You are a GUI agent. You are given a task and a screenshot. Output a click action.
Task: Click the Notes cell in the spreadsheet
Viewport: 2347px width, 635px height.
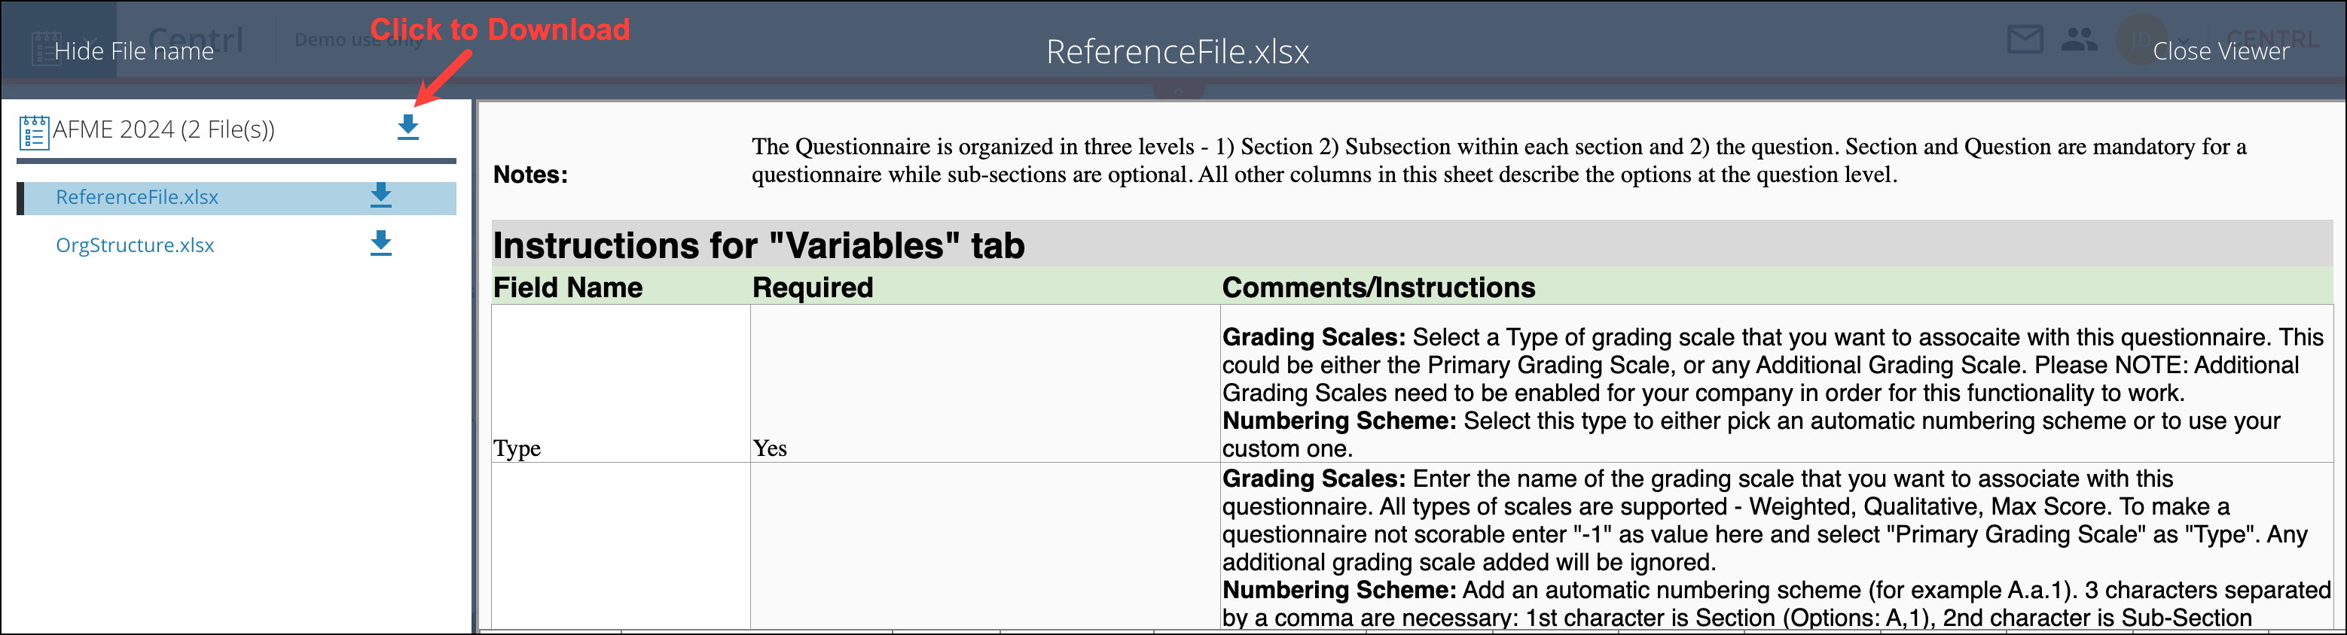coord(530,174)
